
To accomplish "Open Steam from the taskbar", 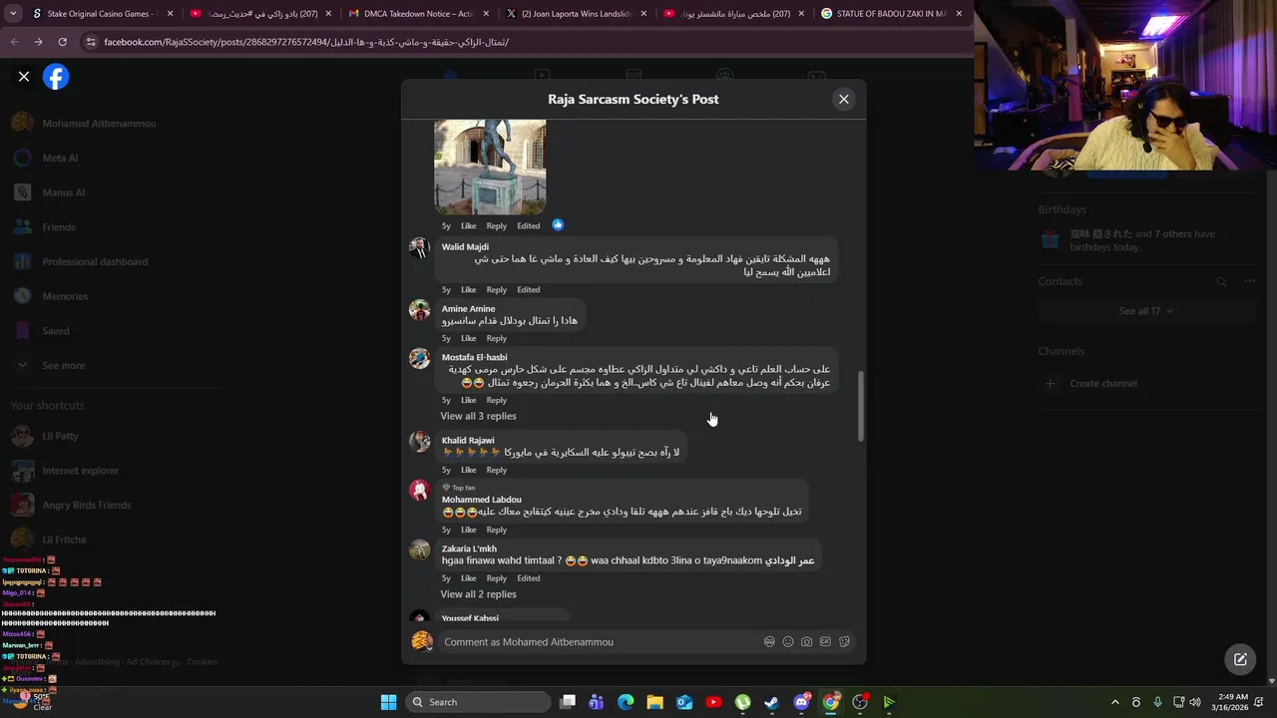I will click(771, 702).
